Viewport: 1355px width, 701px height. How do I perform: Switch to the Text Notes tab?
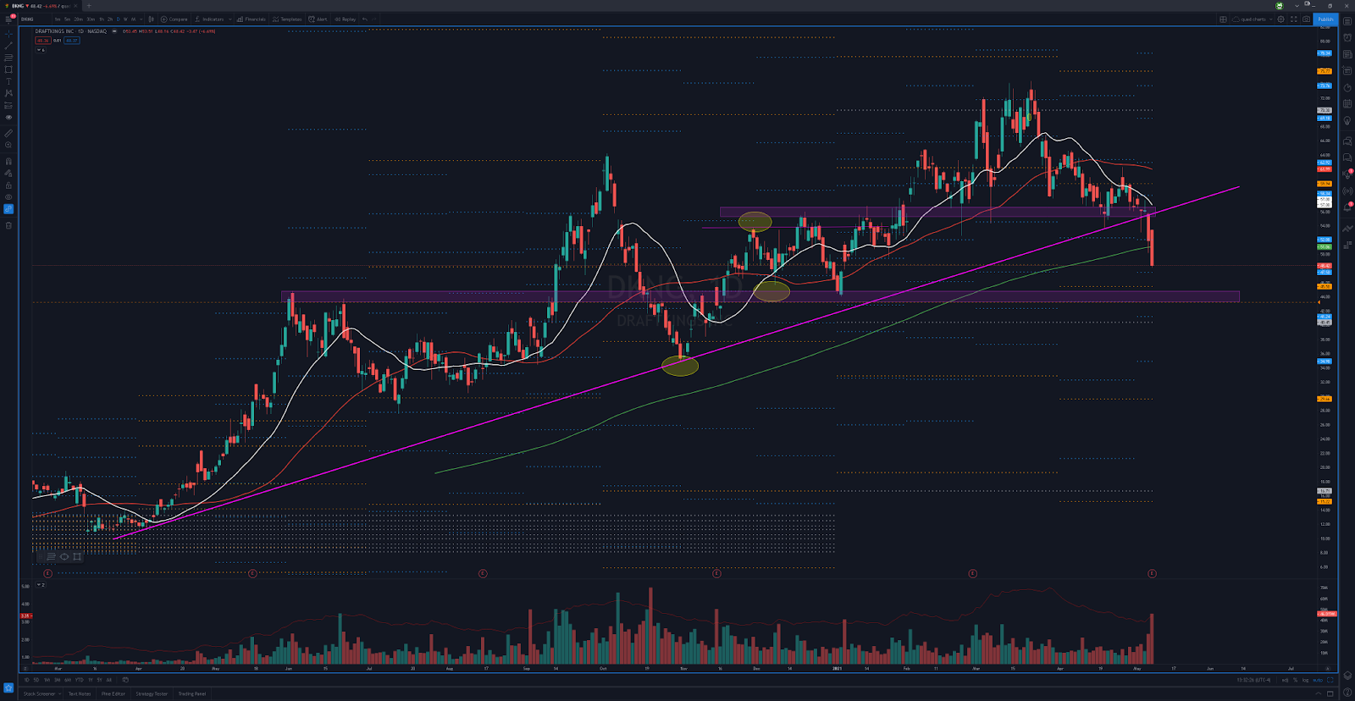[x=80, y=693]
